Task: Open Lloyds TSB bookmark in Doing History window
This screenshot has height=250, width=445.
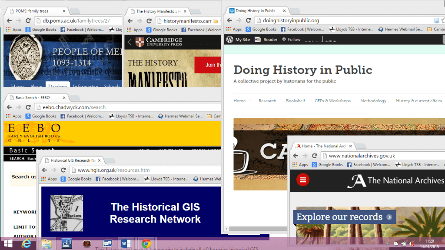Action: click(351, 29)
